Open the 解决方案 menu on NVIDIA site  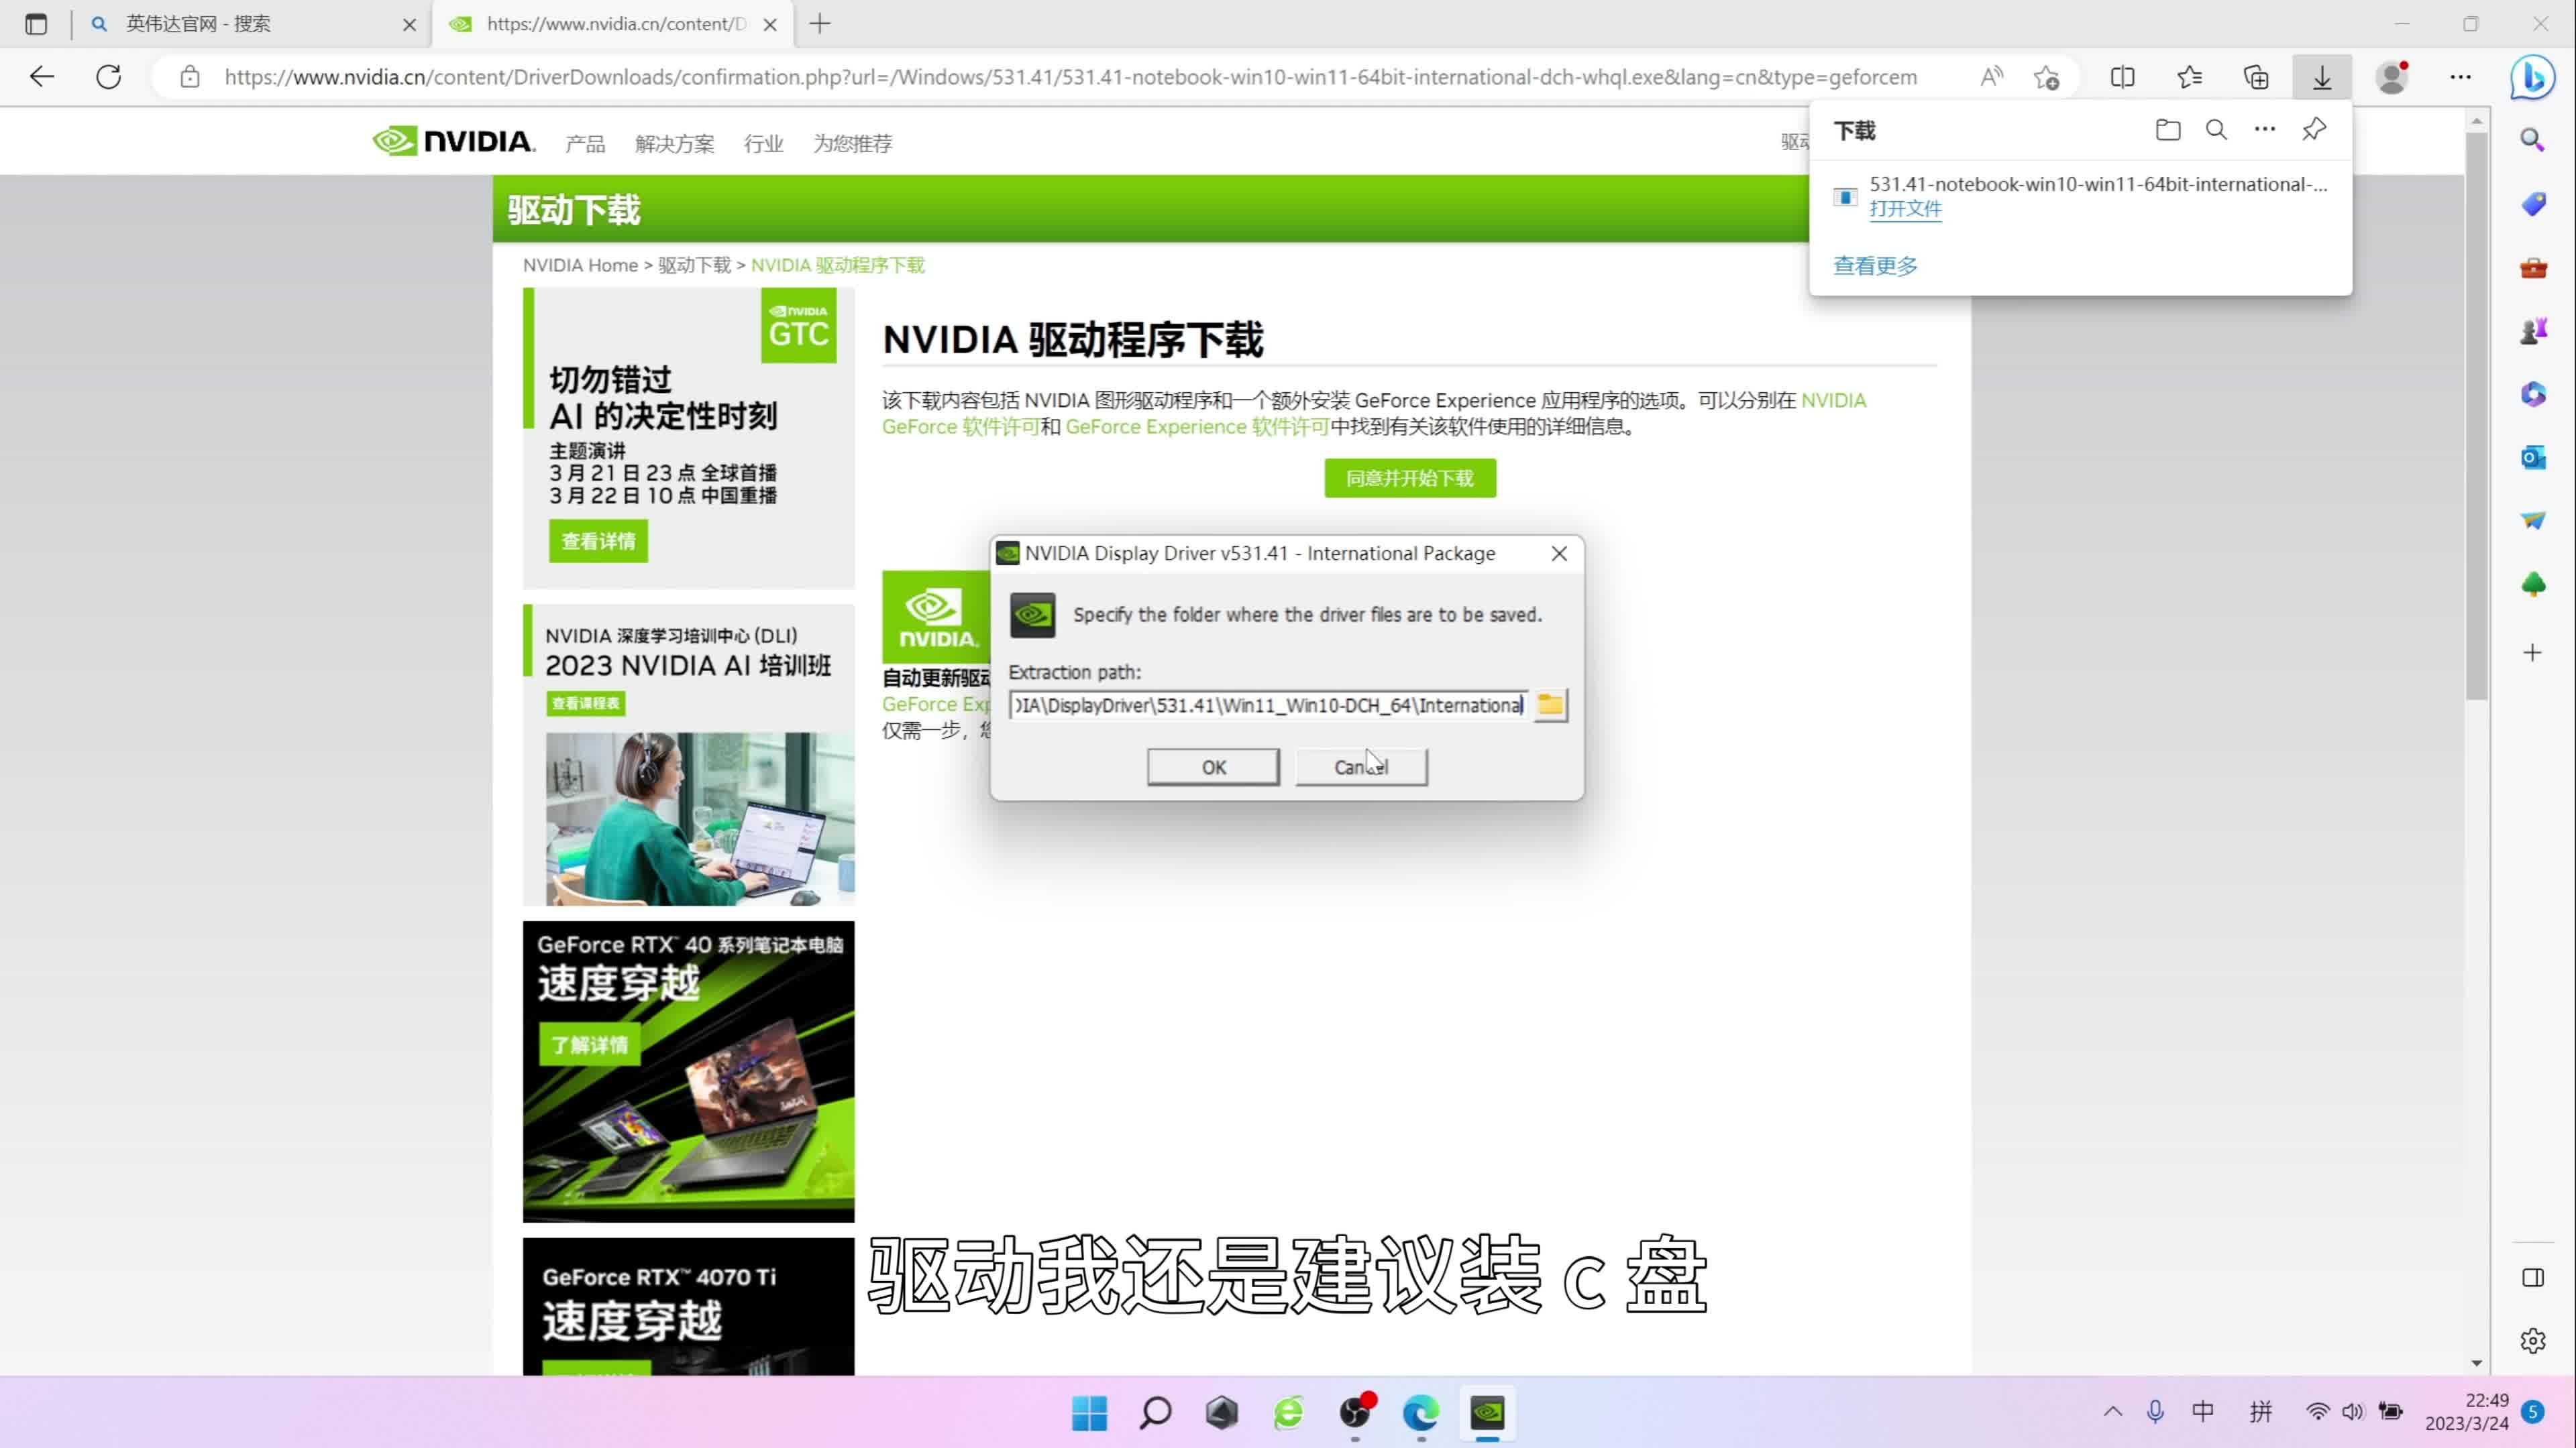(675, 142)
